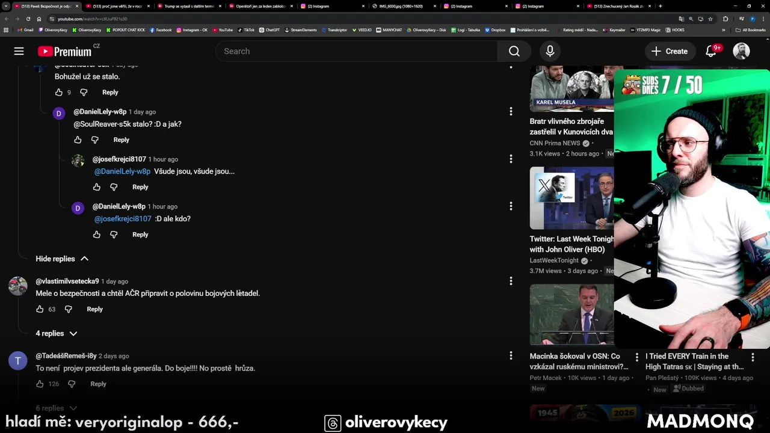Open @josefkrejci8107 mention link in reply
This screenshot has width=770, height=433.
tap(123, 219)
